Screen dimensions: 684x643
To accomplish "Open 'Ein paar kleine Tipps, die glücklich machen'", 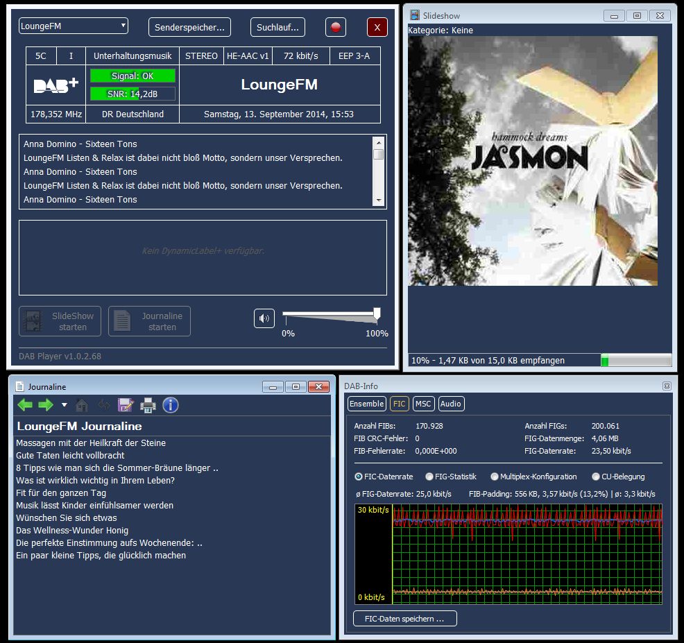I will tap(101, 556).
